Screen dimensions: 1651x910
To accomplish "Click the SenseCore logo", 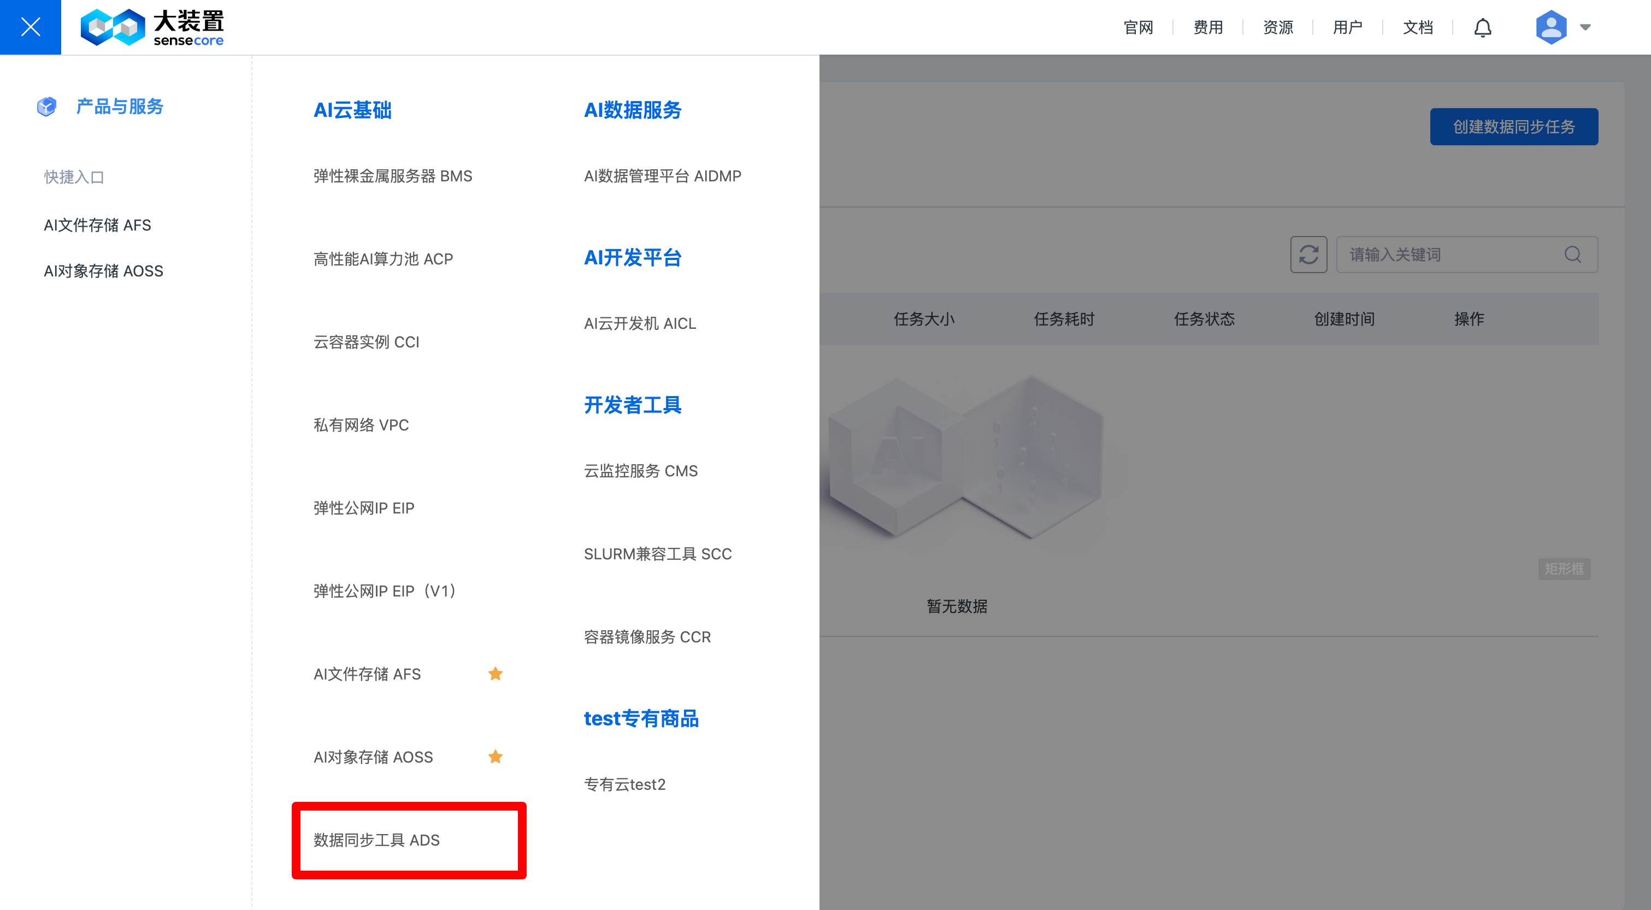I will (152, 27).
